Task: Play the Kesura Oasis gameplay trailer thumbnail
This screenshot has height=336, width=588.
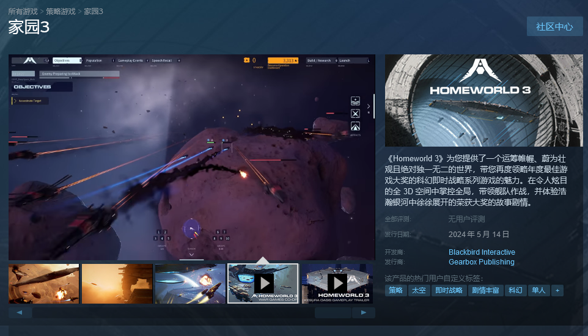Action: (337, 283)
